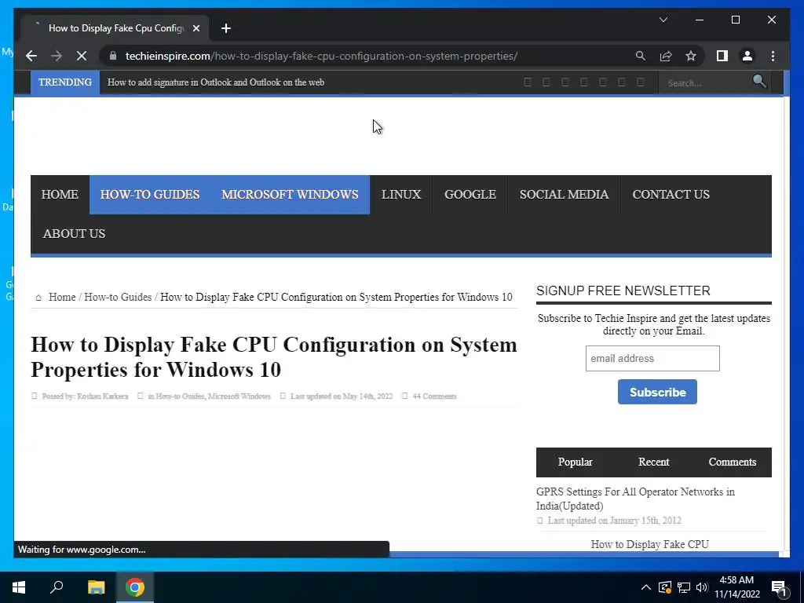Click the TRENDING label
The image size is (804, 603).
click(x=65, y=82)
